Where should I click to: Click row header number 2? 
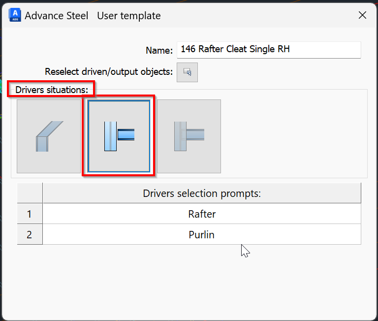(x=30, y=234)
